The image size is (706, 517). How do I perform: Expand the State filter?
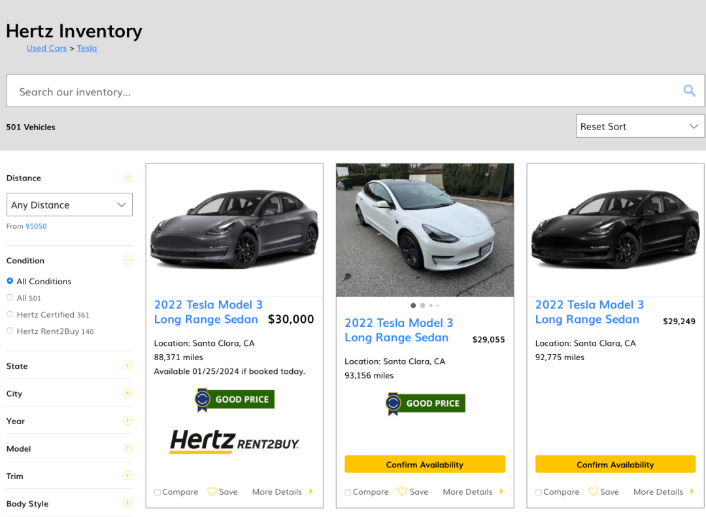[x=127, y=365]
